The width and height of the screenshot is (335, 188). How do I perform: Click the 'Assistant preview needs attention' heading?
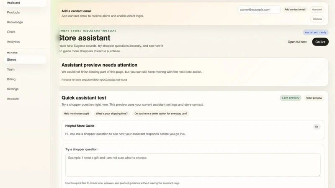coord(99,65)
